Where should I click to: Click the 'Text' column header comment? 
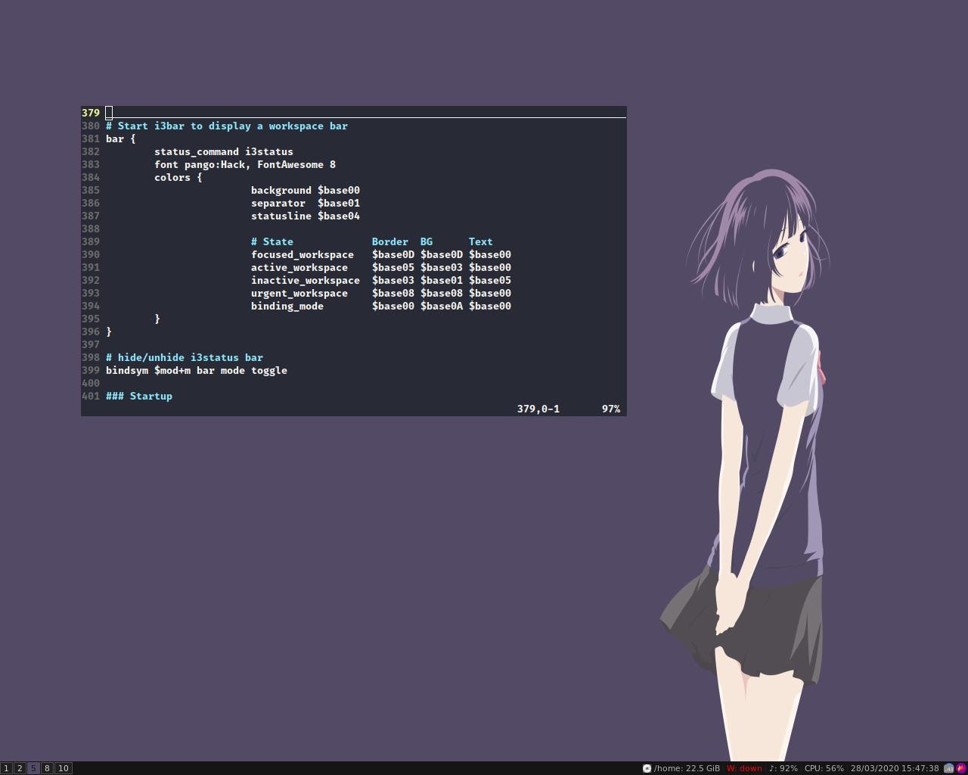click(481, 241)
